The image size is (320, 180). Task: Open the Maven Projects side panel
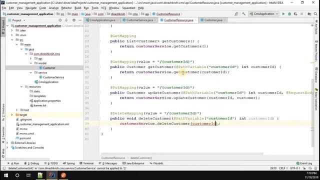(x=316, y=51)
